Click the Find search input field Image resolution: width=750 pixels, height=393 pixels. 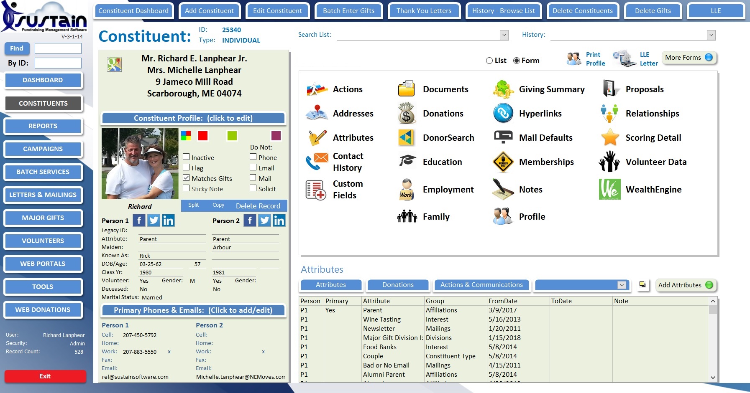pos(58,48)
